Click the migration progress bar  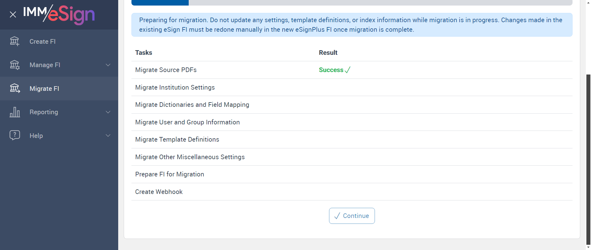[x=352, y=2]
